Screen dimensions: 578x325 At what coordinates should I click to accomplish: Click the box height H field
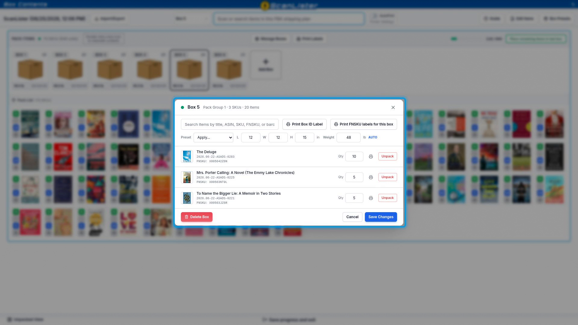tap(304, 138)
